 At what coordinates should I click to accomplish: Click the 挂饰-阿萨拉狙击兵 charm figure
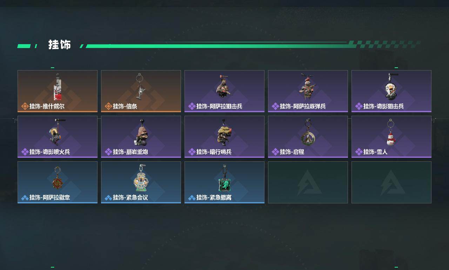click(224, 86)
